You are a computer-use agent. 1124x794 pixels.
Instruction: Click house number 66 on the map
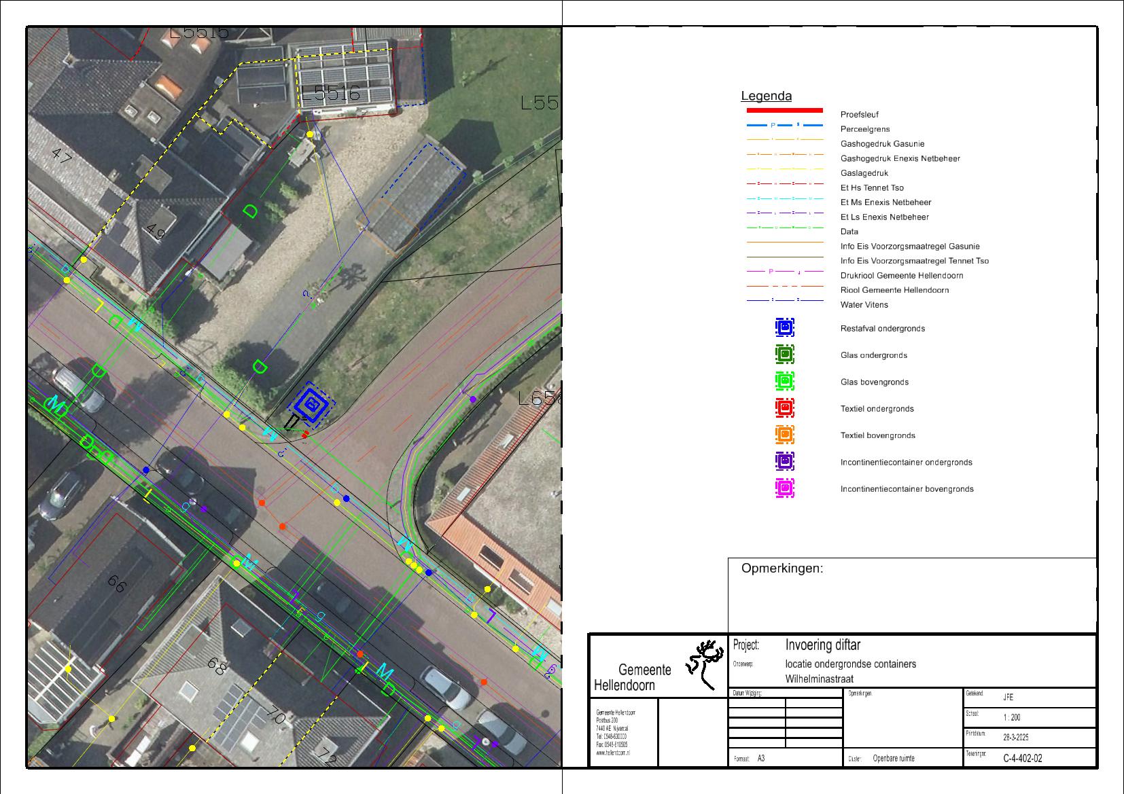click(118, 583)
